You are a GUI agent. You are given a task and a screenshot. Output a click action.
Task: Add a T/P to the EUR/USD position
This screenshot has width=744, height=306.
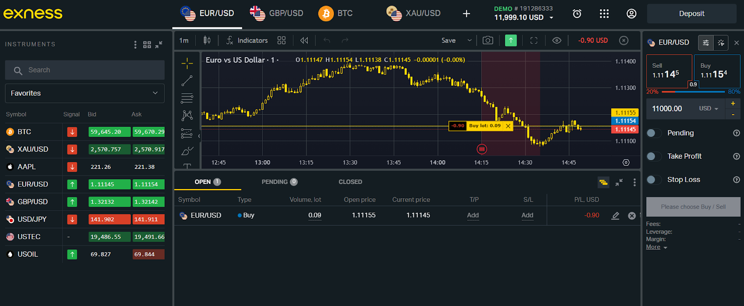click(x=473, y=215)
